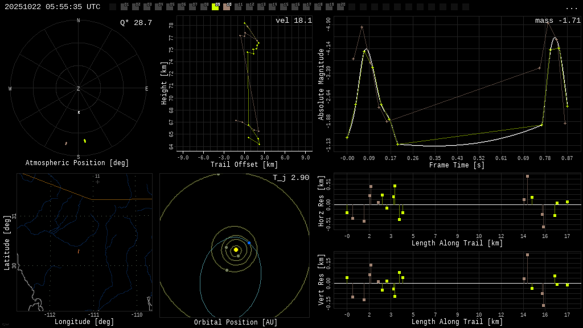583x328 pixels.
Task: Toggle the camera 11 box
Action: coord(238,7)
